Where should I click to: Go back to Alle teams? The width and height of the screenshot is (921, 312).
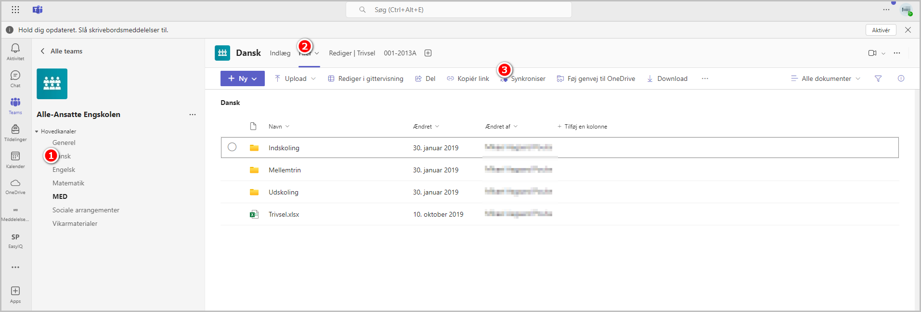click(61, 51)
